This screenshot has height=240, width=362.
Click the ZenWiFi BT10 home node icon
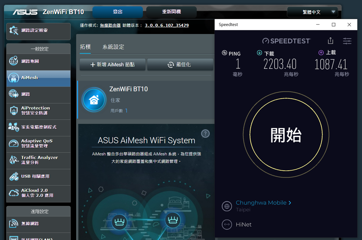tap(94, 100)
